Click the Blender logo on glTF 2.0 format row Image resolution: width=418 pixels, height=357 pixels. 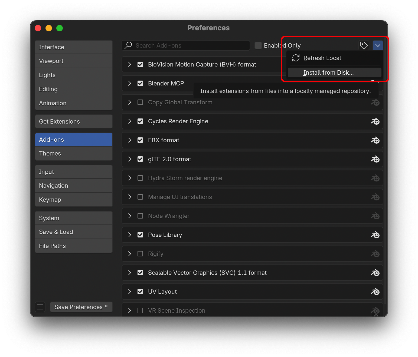tap(375, 159)
